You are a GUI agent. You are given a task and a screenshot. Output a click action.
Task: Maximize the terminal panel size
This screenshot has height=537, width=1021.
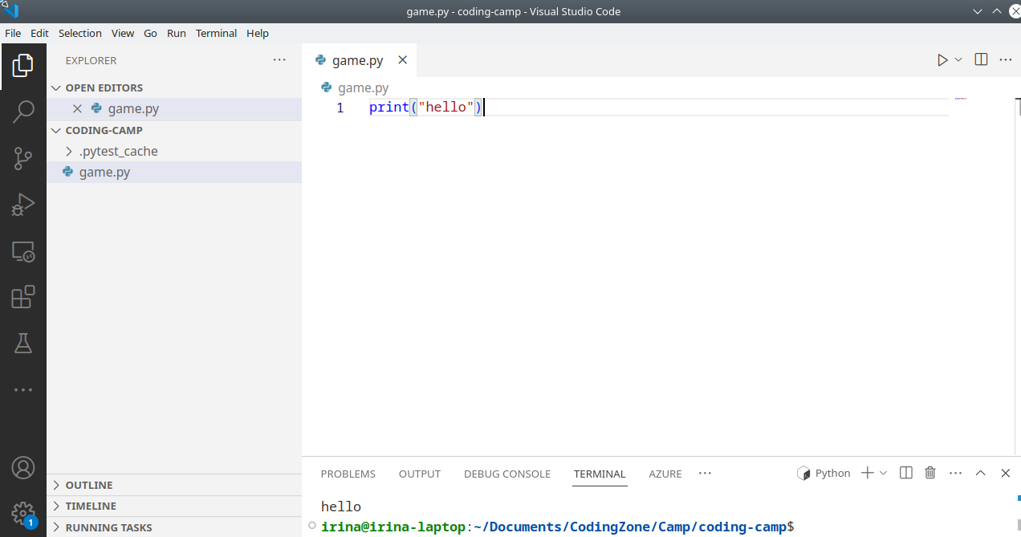tap(980, 474)
